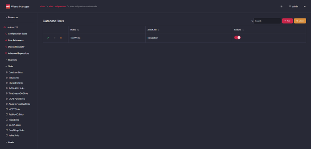Click the red Add button
Viewport: 311px width, 149px height.
287,21
